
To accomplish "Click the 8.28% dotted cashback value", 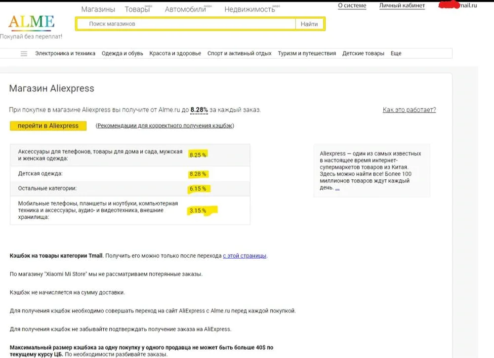I will [x=199, y=110].
